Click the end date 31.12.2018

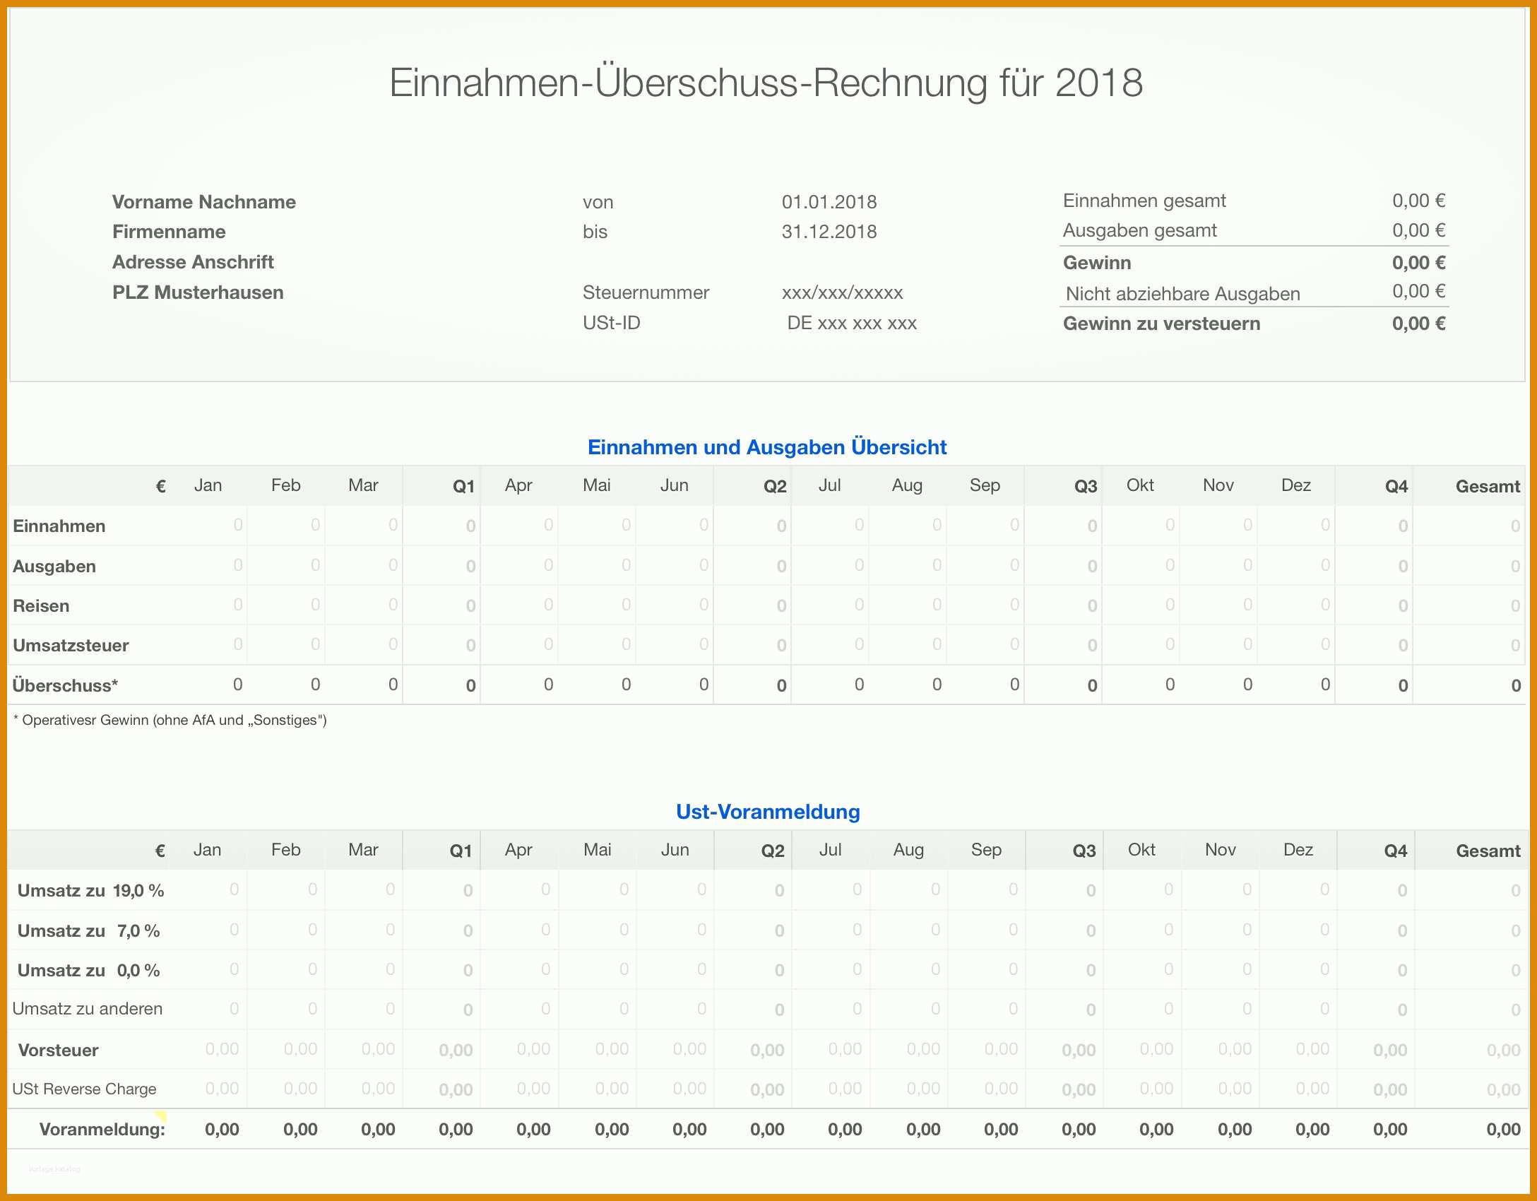[x=829, y=232]
